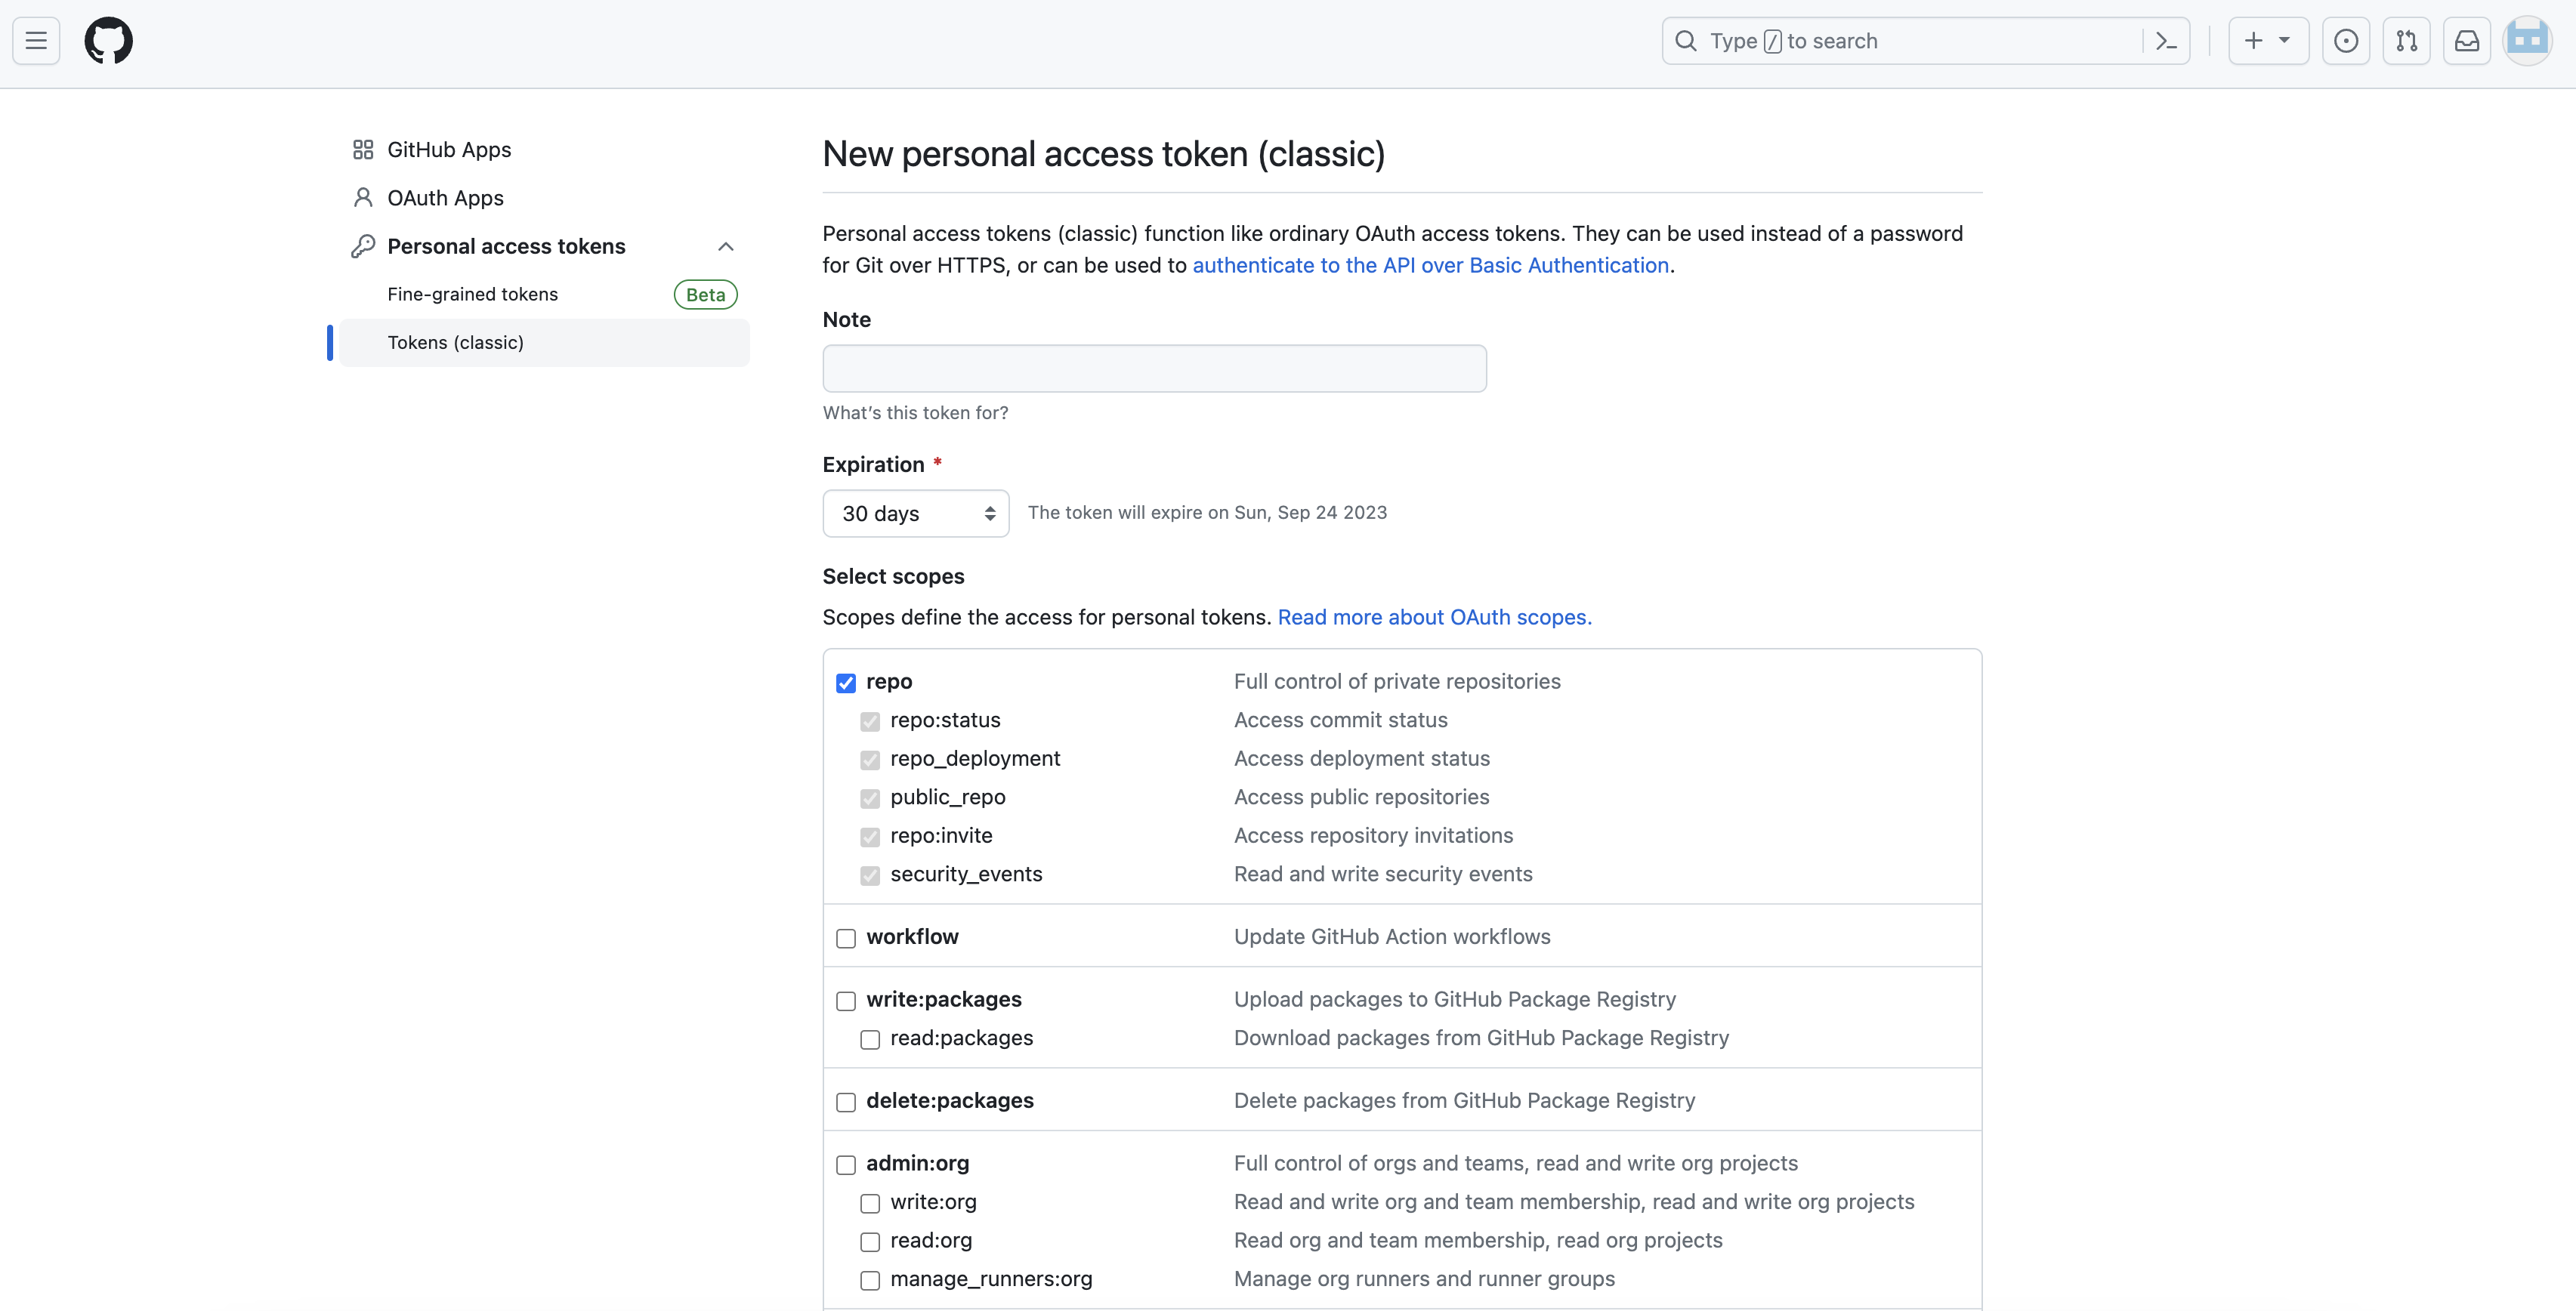Open the hamburger navigation menu

pos(36,41)
